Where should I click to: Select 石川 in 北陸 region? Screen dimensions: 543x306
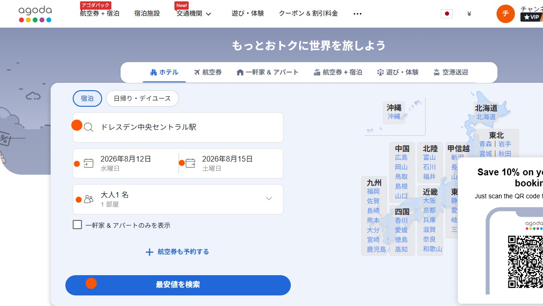429,167
